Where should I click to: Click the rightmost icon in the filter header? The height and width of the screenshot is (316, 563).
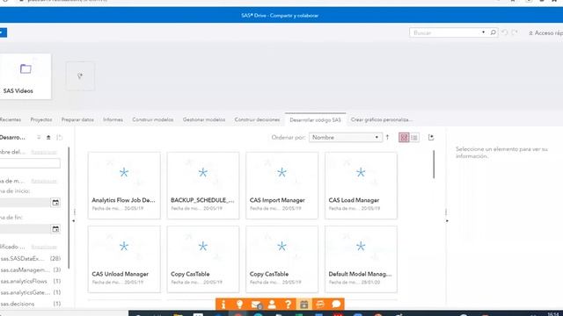point(59,137)
